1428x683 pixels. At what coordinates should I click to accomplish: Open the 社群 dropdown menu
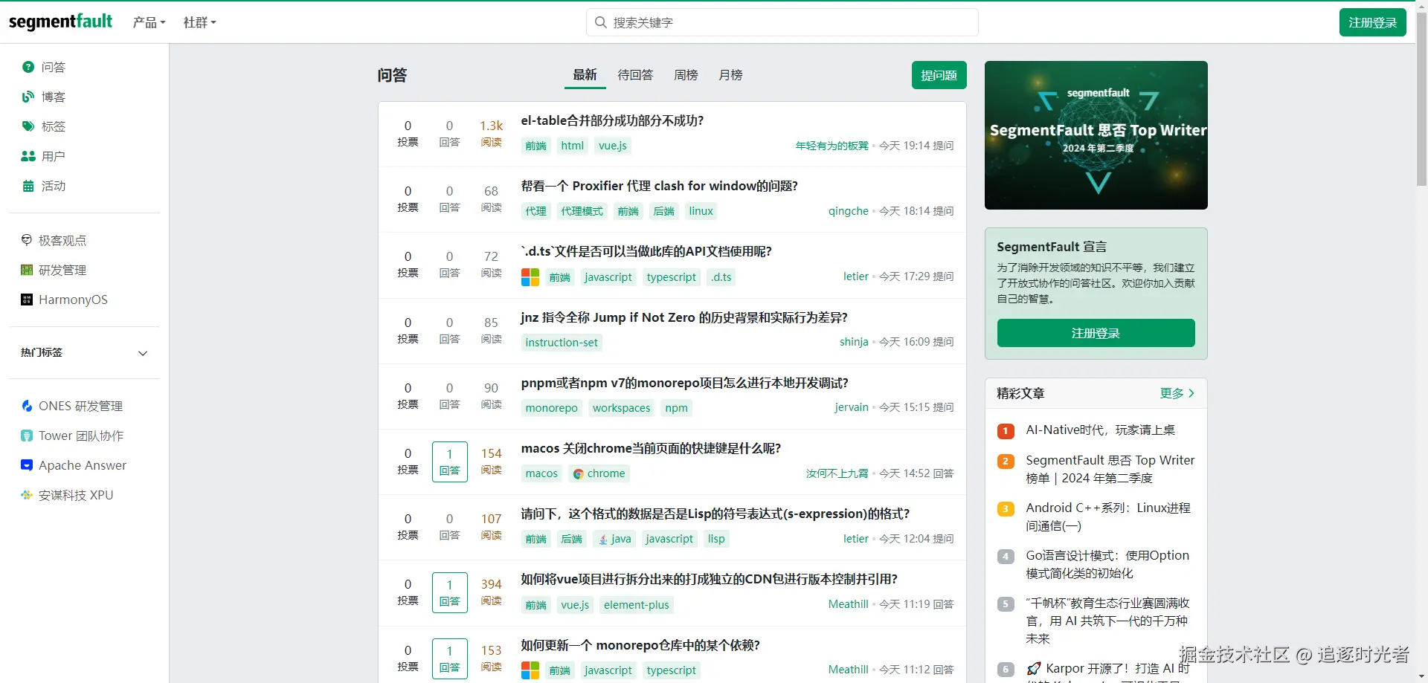click(199, 22)
